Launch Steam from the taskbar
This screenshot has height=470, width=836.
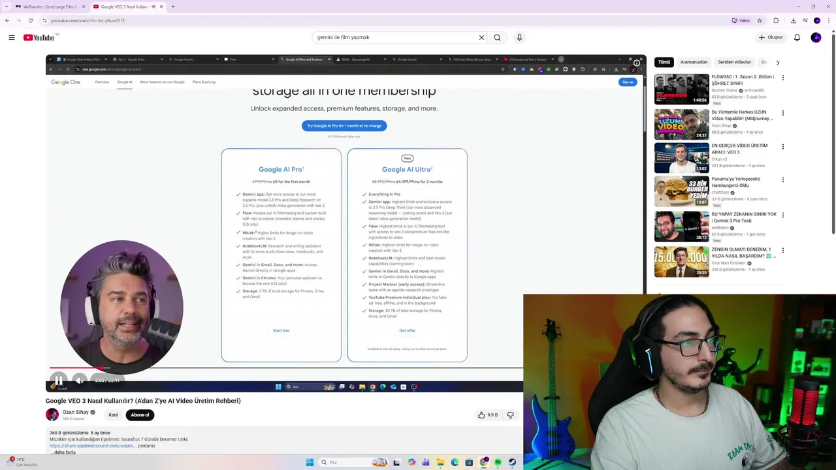tap(512, 462)
